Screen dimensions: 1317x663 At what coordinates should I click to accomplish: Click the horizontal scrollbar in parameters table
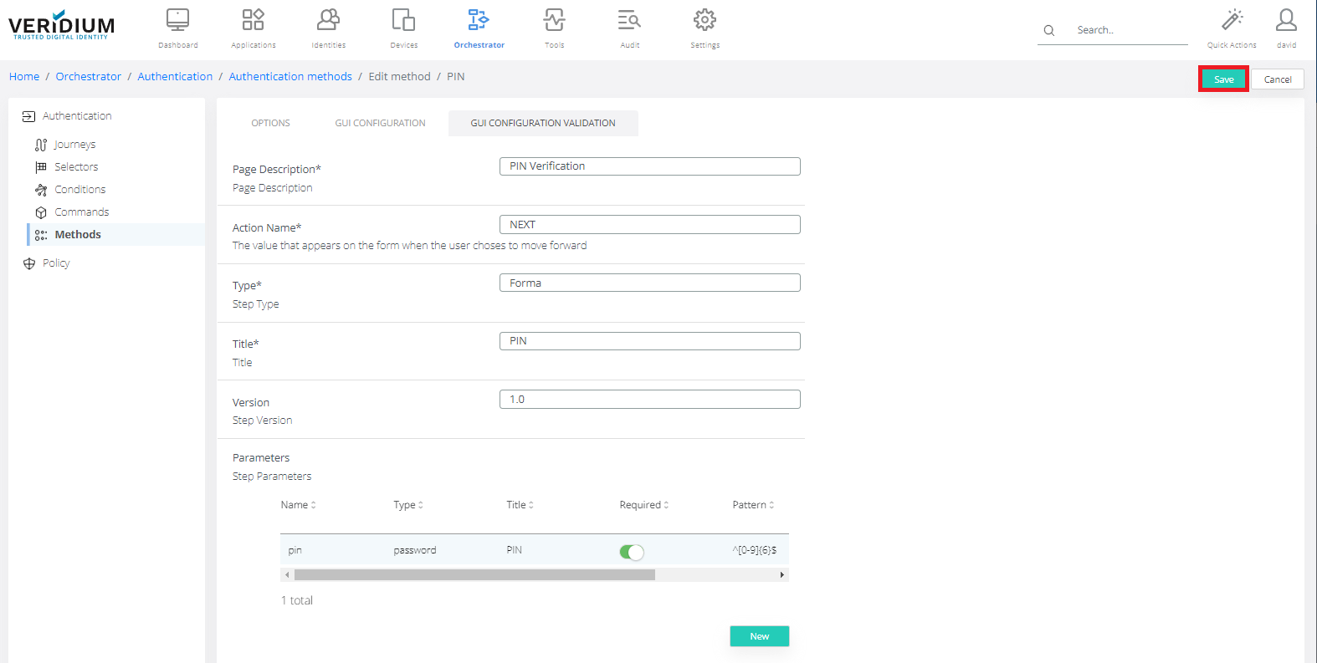tap(474, 575)
